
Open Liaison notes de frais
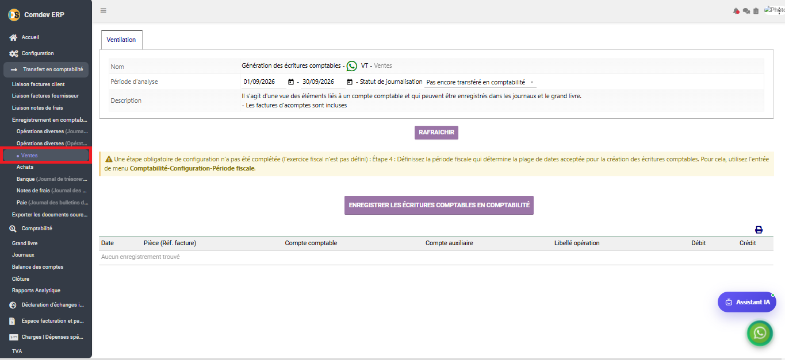37,108
